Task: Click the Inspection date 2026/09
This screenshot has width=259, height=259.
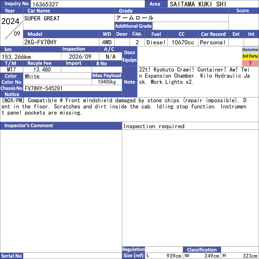Action: click(x=80, y=57)
